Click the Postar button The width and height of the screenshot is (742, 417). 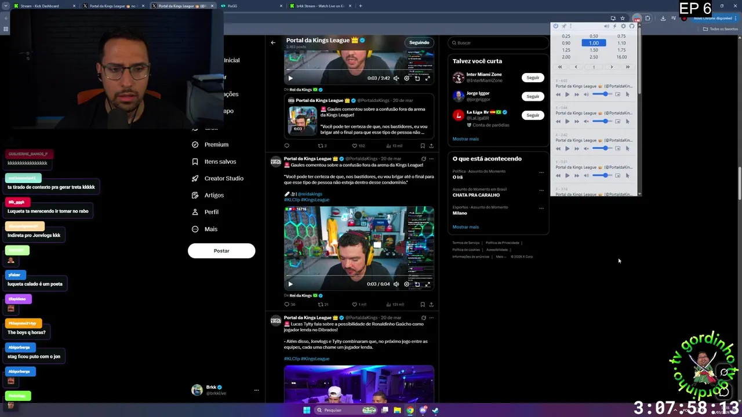(221, 251)
